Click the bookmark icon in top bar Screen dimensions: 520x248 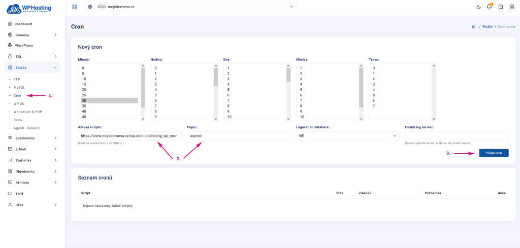(501, 7)
